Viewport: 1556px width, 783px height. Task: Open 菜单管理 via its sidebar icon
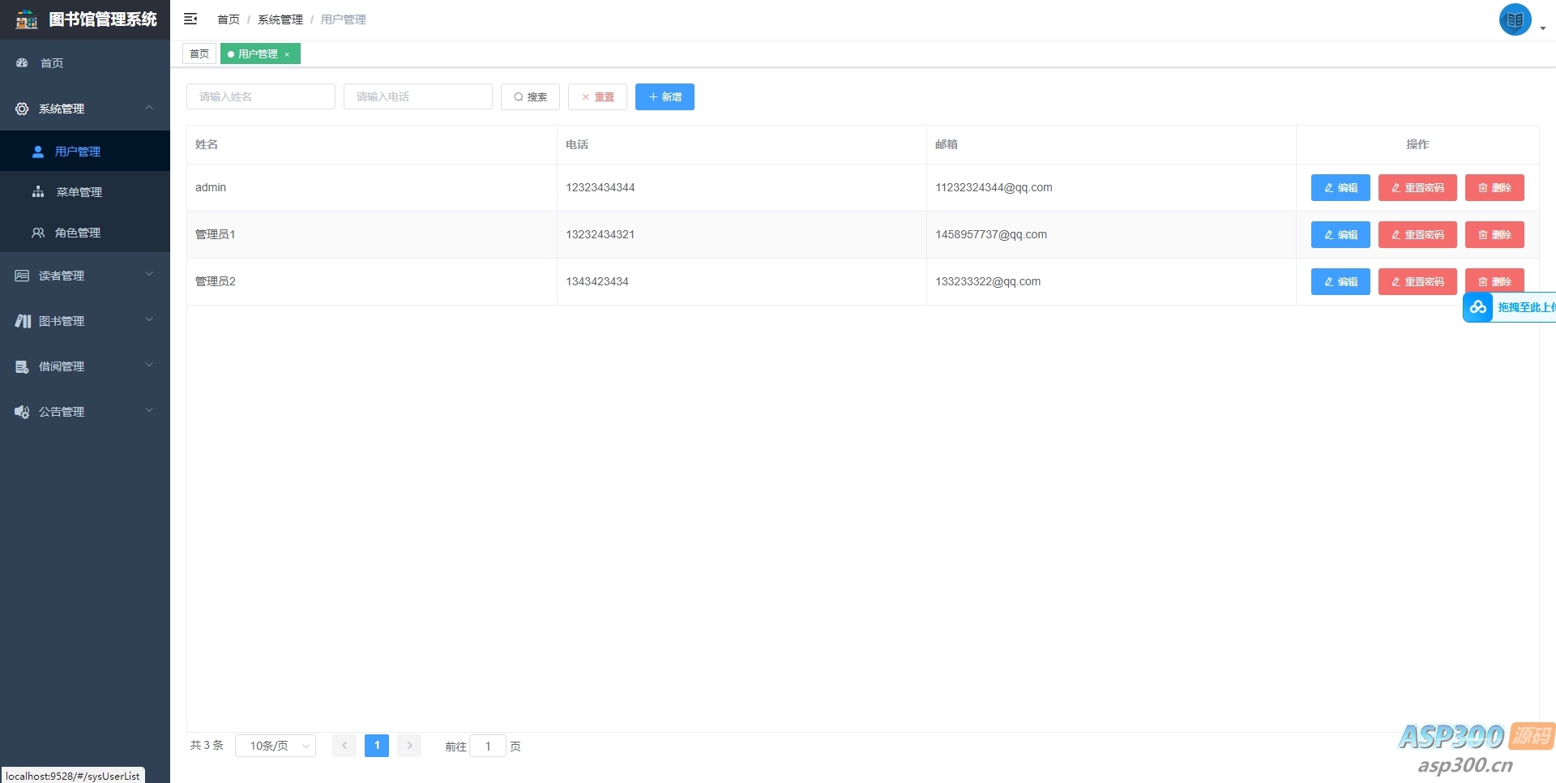point(38,191)
